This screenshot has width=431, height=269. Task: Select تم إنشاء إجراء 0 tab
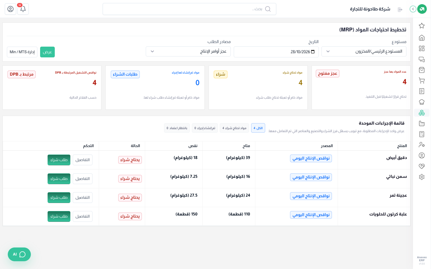205,128
